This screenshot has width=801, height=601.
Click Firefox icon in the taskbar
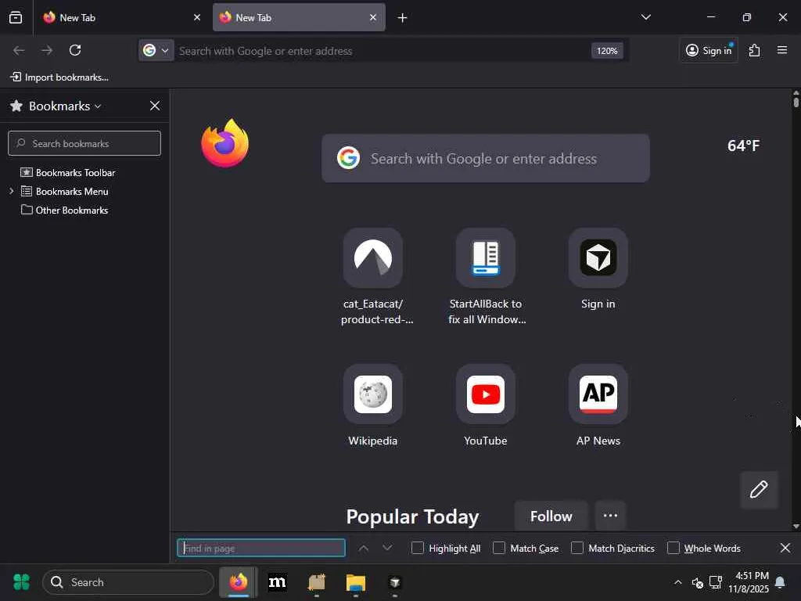pyautogui.click(x=238, y=582)
